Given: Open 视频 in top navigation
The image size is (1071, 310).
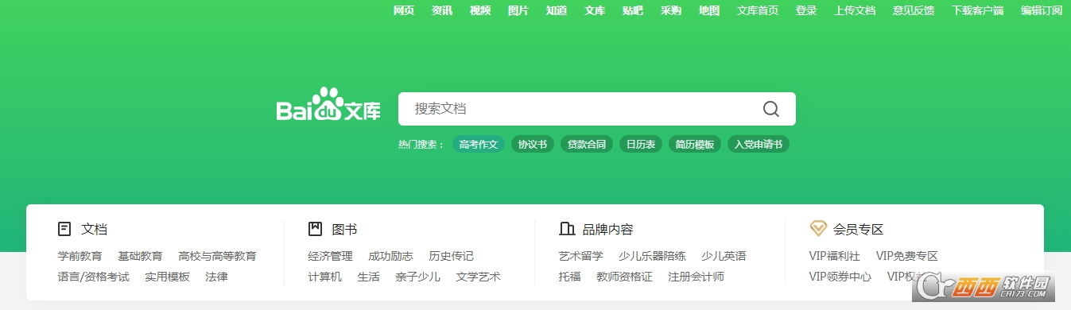Looking at the screenshot, I should point(480,10).
